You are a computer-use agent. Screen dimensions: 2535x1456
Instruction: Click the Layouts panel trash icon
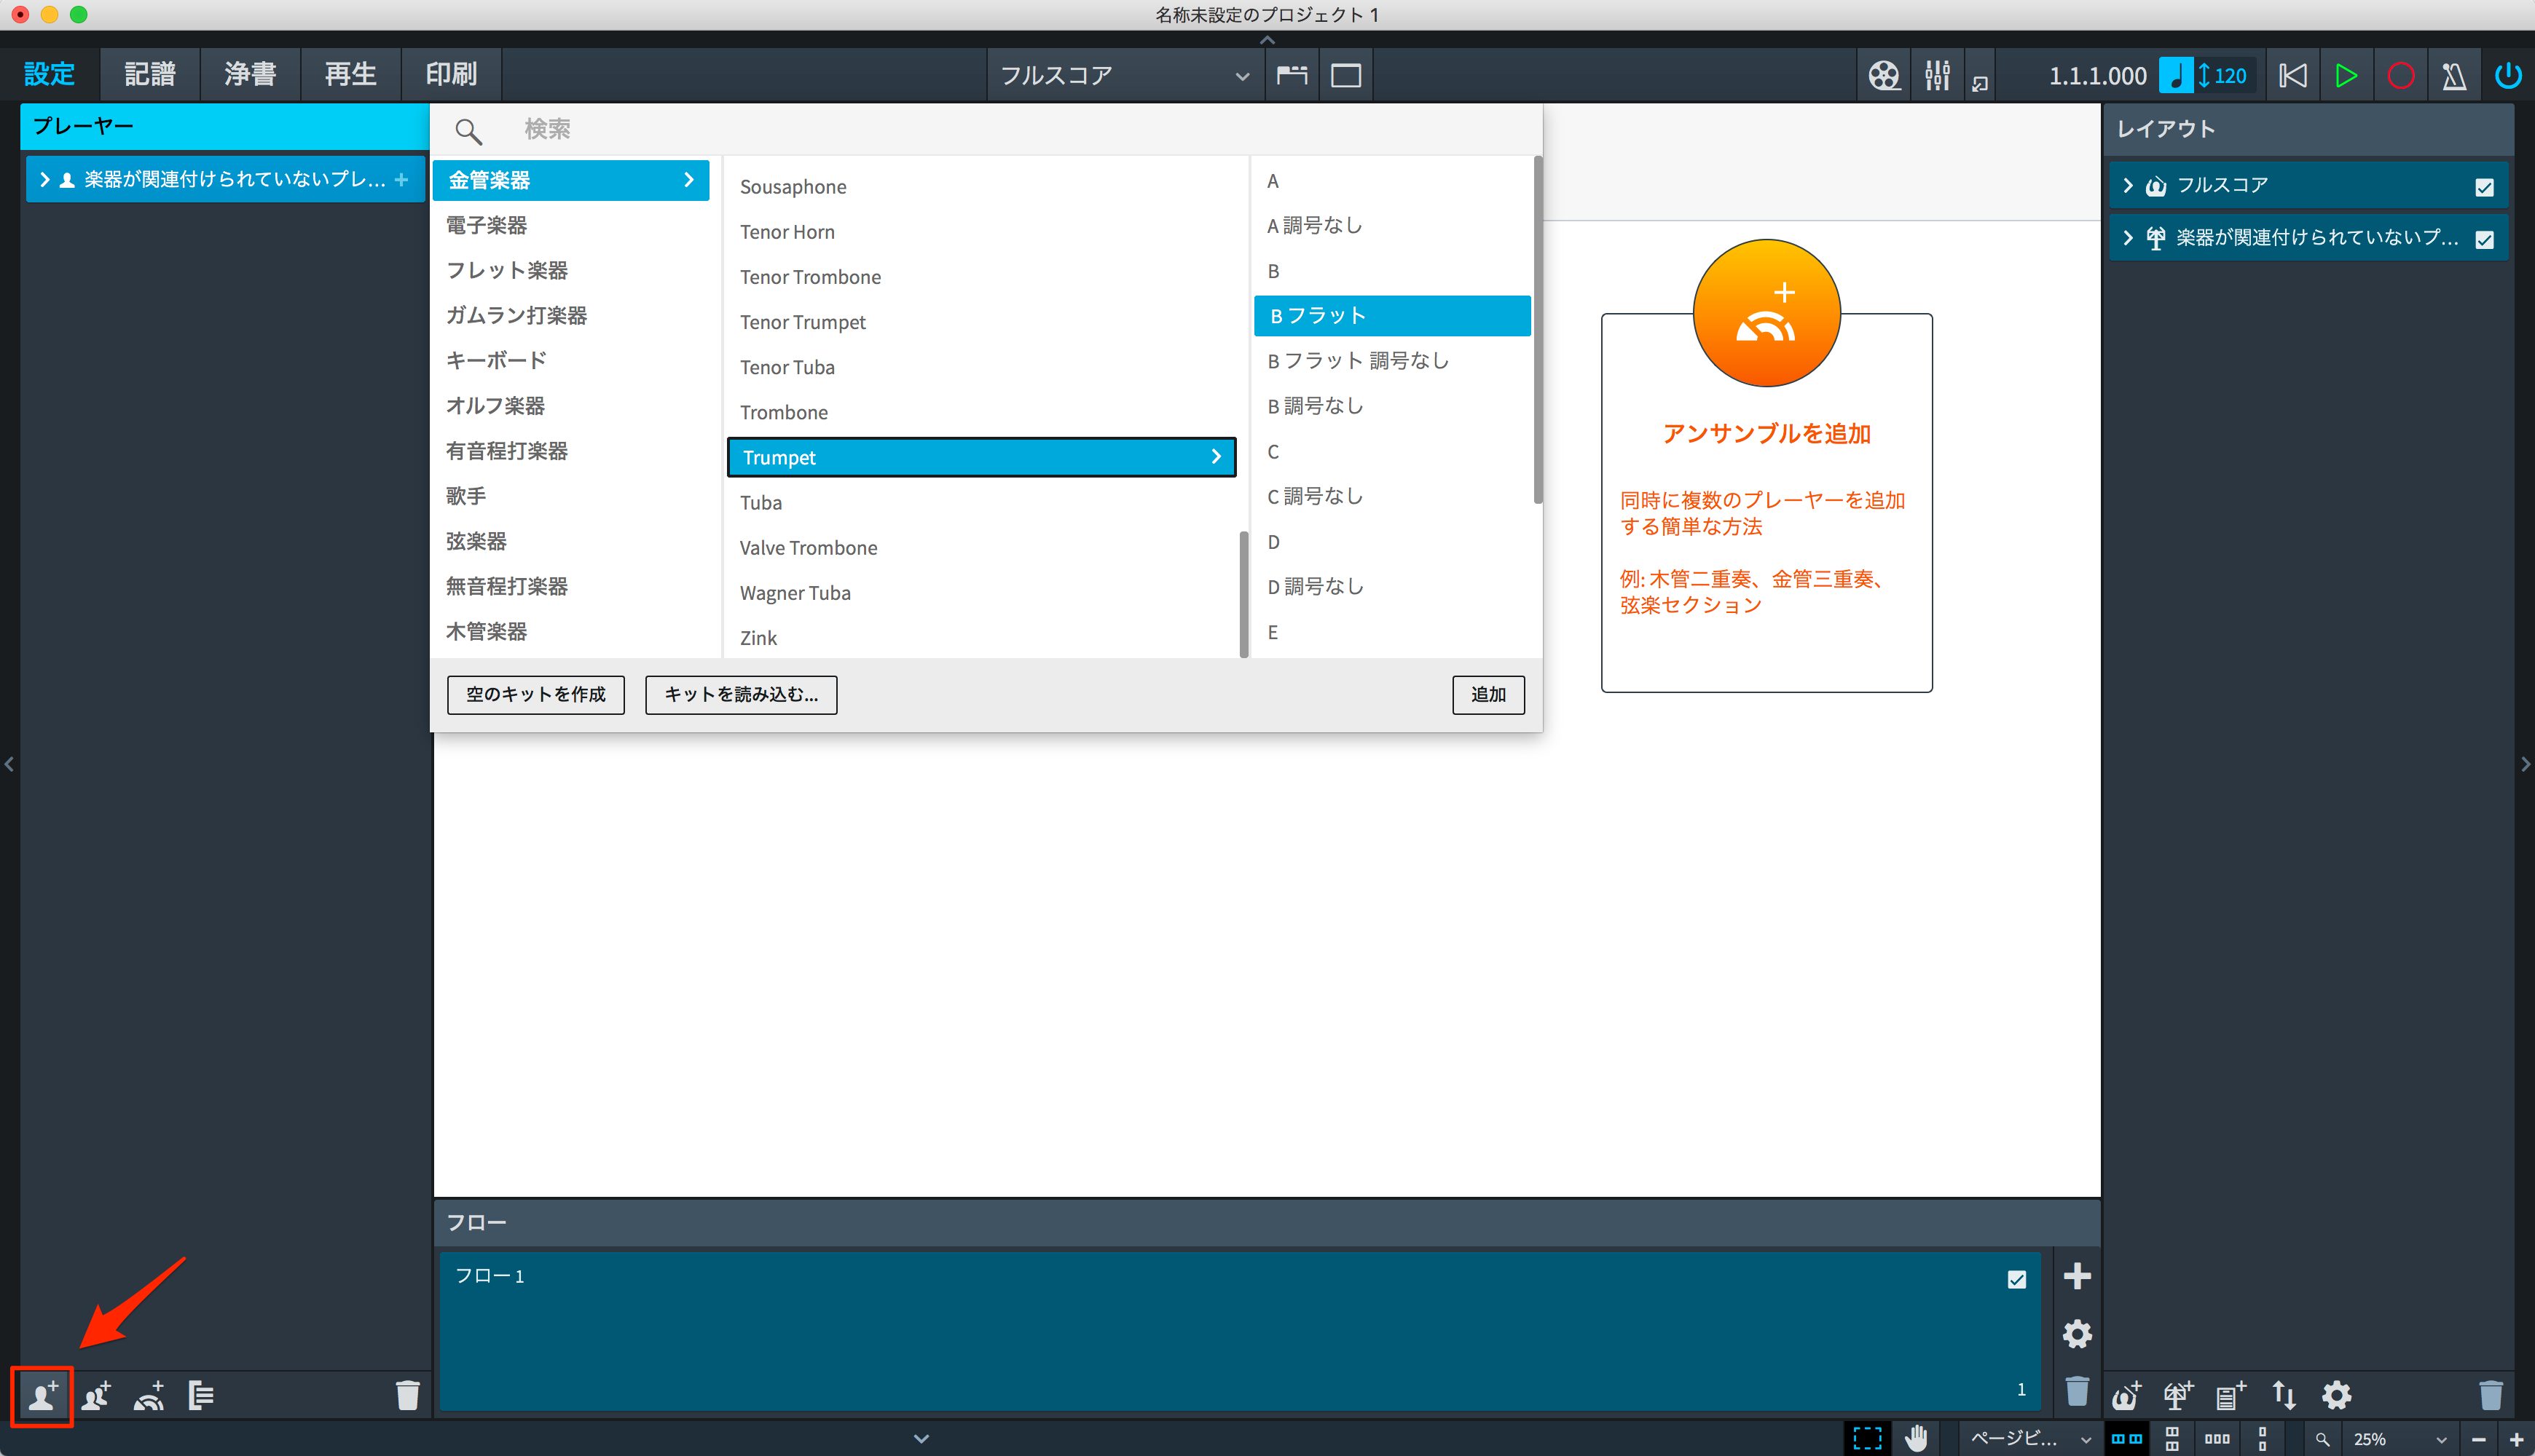click(2490, 1395)
